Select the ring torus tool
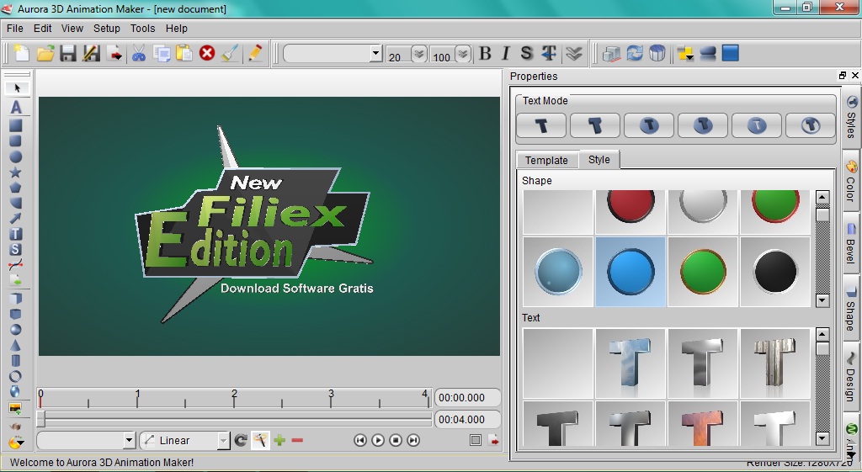 click(x=16, y=376)
